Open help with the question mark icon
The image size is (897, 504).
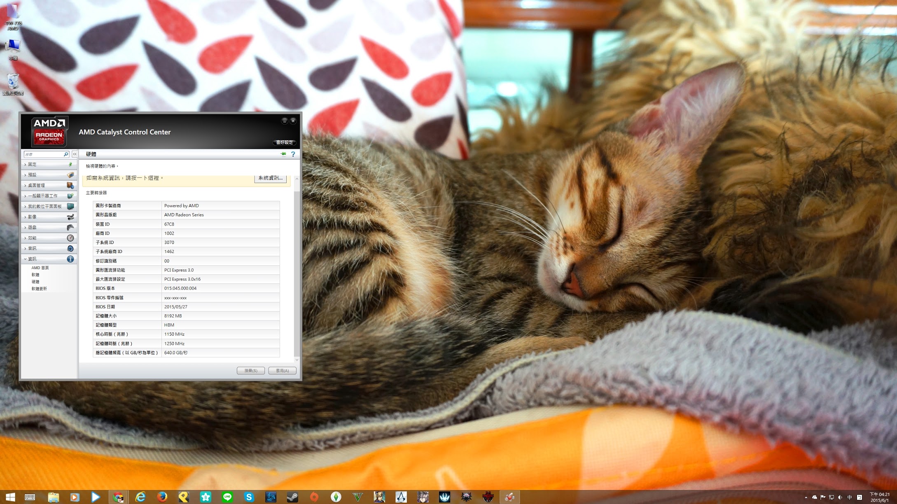coord(293,154)
